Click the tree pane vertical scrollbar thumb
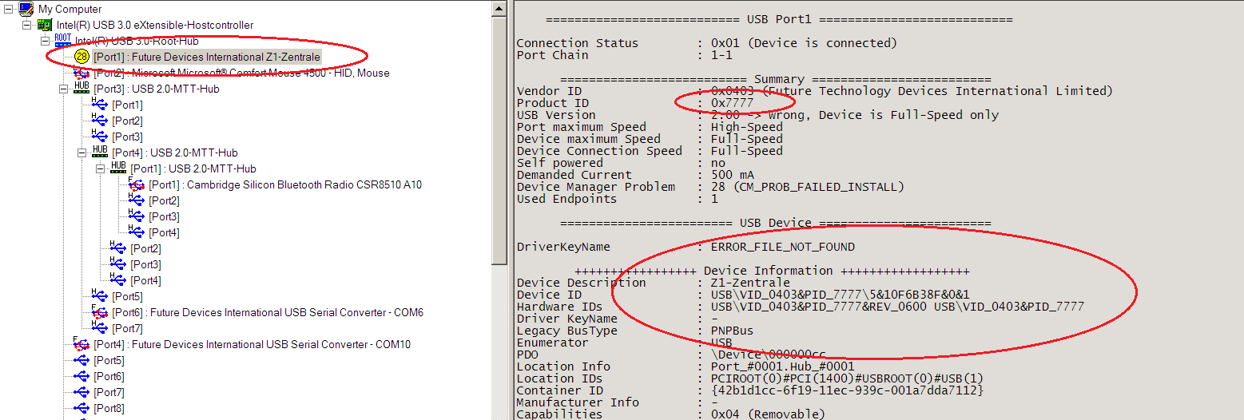This screenshot has height=420, width=1244. click(x=499, y=141)
